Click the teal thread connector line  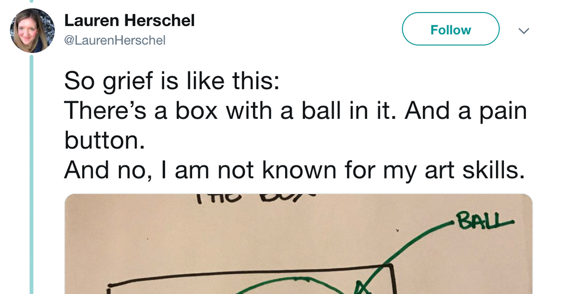[32, 173]
